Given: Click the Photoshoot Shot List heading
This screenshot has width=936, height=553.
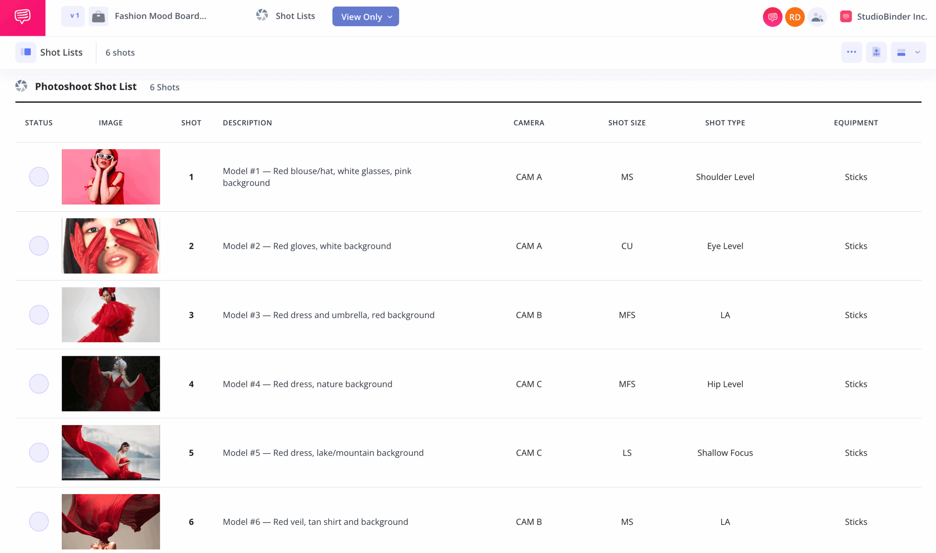Looking at the screenshot, I should pos(86,86).
